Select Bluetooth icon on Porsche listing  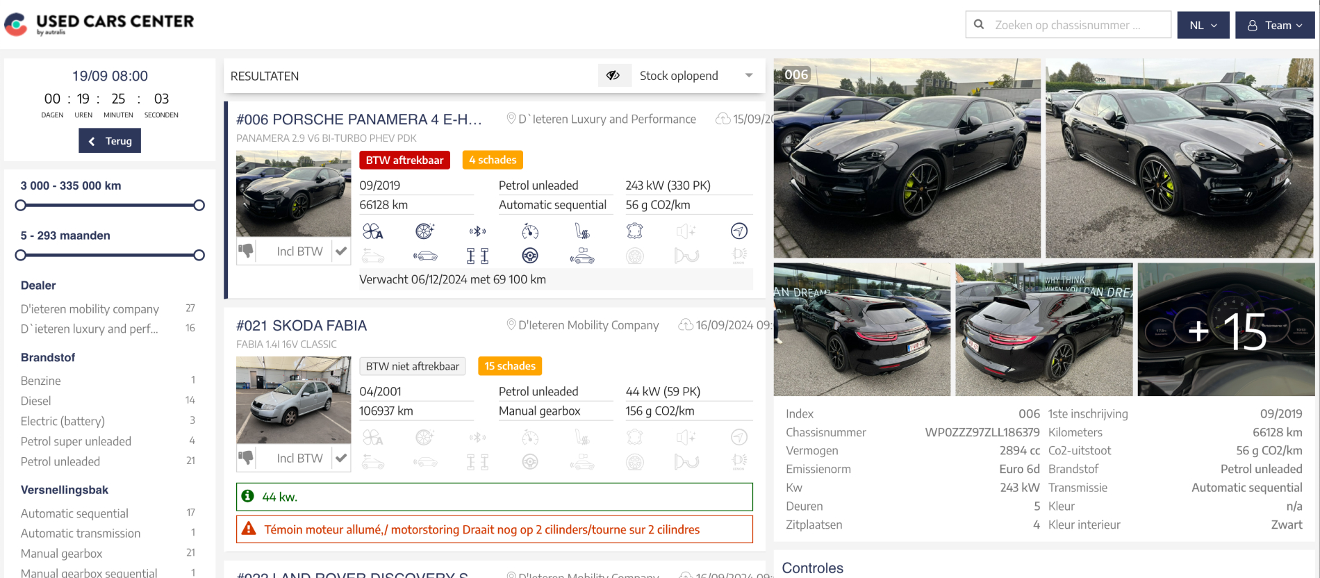[477, 231]
